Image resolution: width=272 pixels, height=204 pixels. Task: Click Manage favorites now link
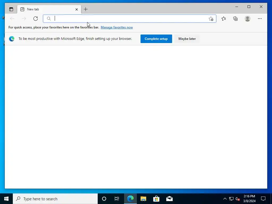pyautogui.click(x=117, y=27)
